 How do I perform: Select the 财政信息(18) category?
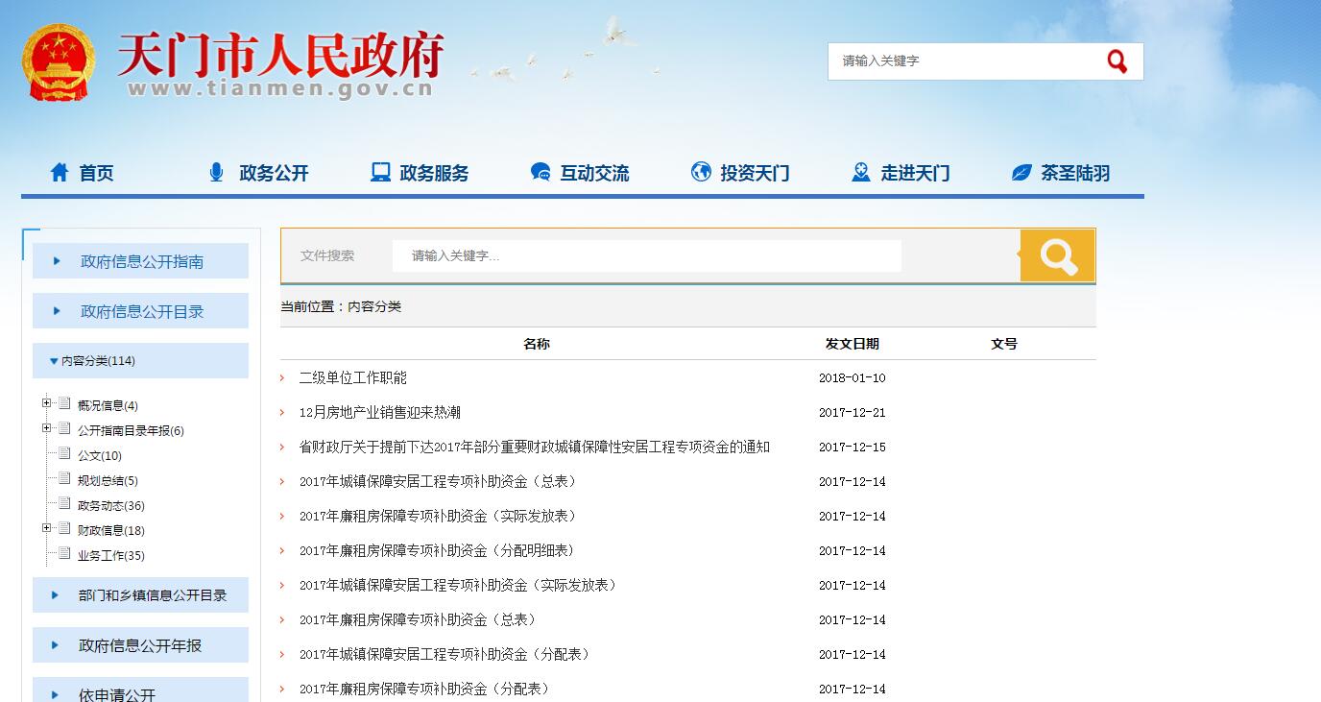click(111, 531)
